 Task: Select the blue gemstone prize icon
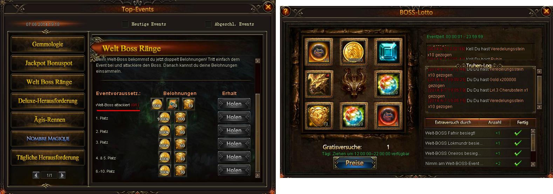tap(388, 51)
